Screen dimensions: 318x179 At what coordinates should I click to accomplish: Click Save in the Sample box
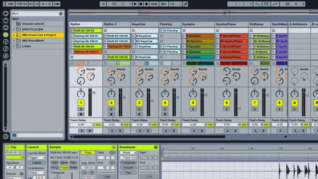(64, 163)
